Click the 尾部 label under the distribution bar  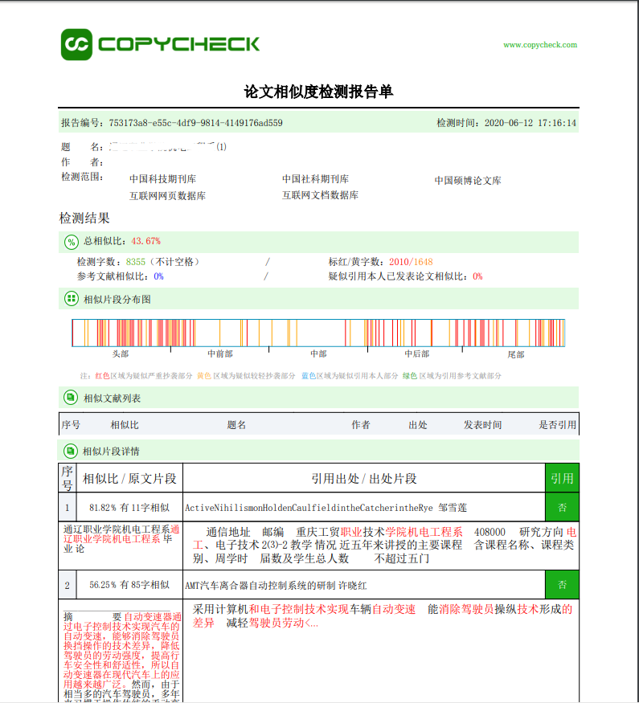516,354
